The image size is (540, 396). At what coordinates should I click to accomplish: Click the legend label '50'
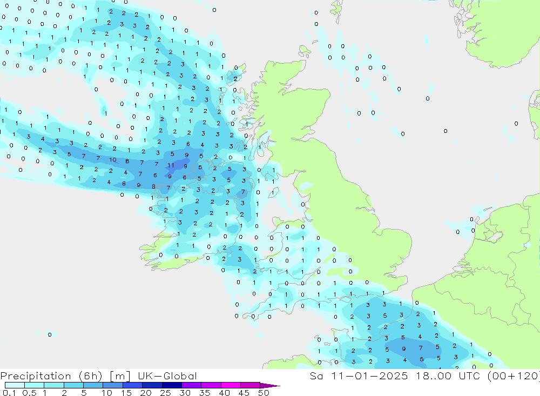(264, 393)
